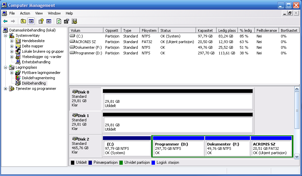The width and height of the screenshot is (302, 176).
Task: Sort by the Filsystem column header
Action: click(149, 30)
